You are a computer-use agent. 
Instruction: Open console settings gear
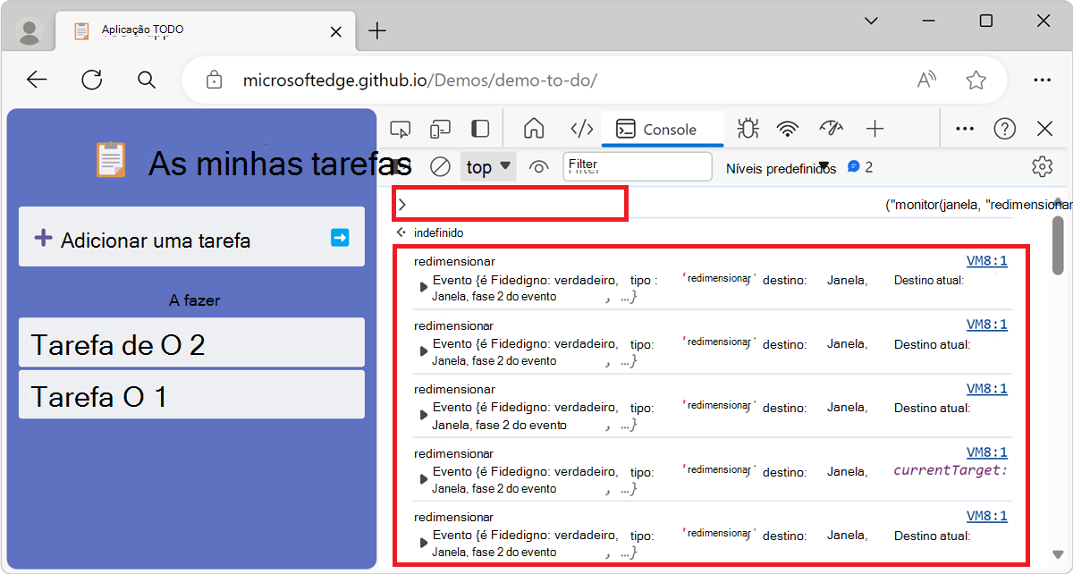click(x=1042, y=166)
